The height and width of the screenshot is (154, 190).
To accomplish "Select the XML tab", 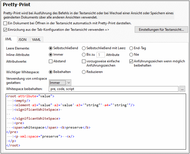I will (9, 39).
